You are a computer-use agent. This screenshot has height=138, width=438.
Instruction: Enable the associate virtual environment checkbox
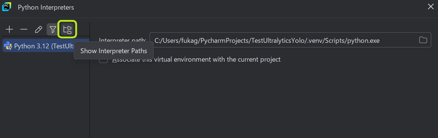tap(103, 59)
